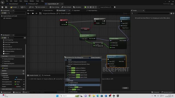Open the Construction Script graph tab
Screen dimensions: 175x98
point(48,10)
